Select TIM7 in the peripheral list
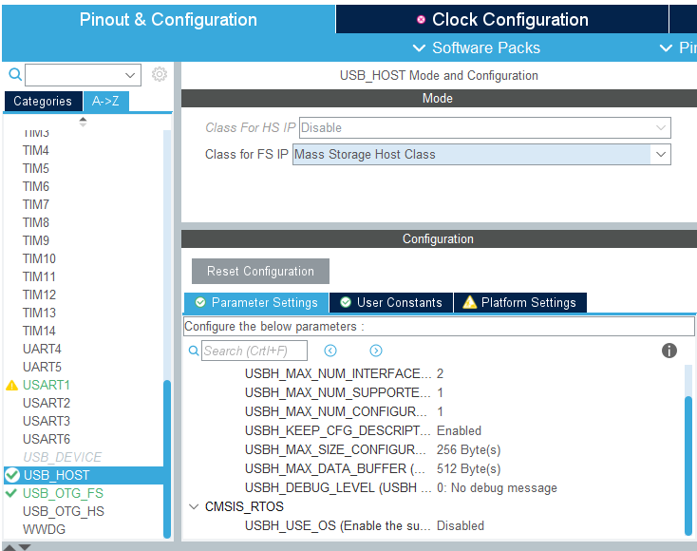This screenshot has width=697, height=551. pyautogui.click(x=35, y=204)
